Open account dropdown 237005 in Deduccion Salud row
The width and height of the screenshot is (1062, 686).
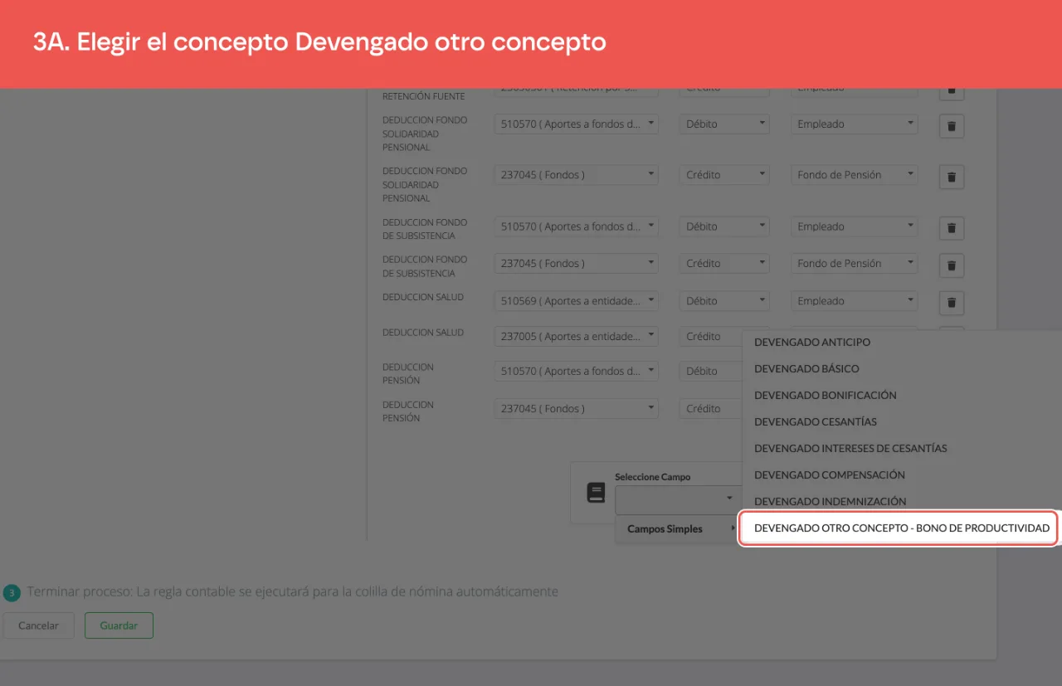(x=577, y=337)
